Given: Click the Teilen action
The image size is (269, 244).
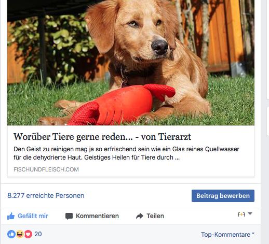Looking at the screenshot, I should (150, 216).
